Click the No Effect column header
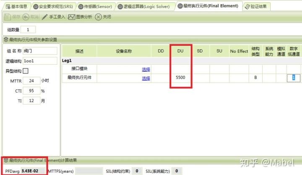 tap(239, 51)
